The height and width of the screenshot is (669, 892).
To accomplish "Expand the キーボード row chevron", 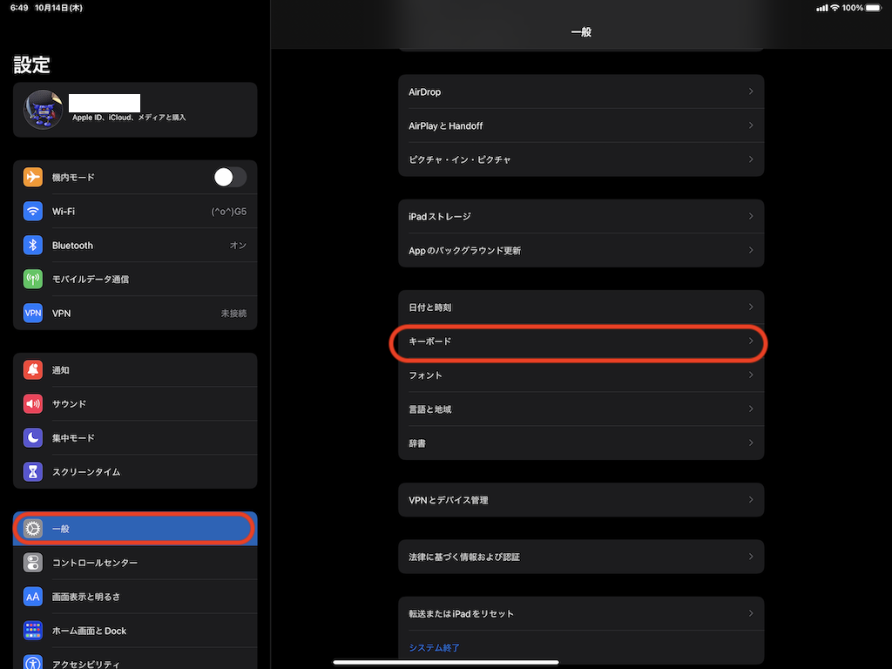I will [x=750, y=341].
